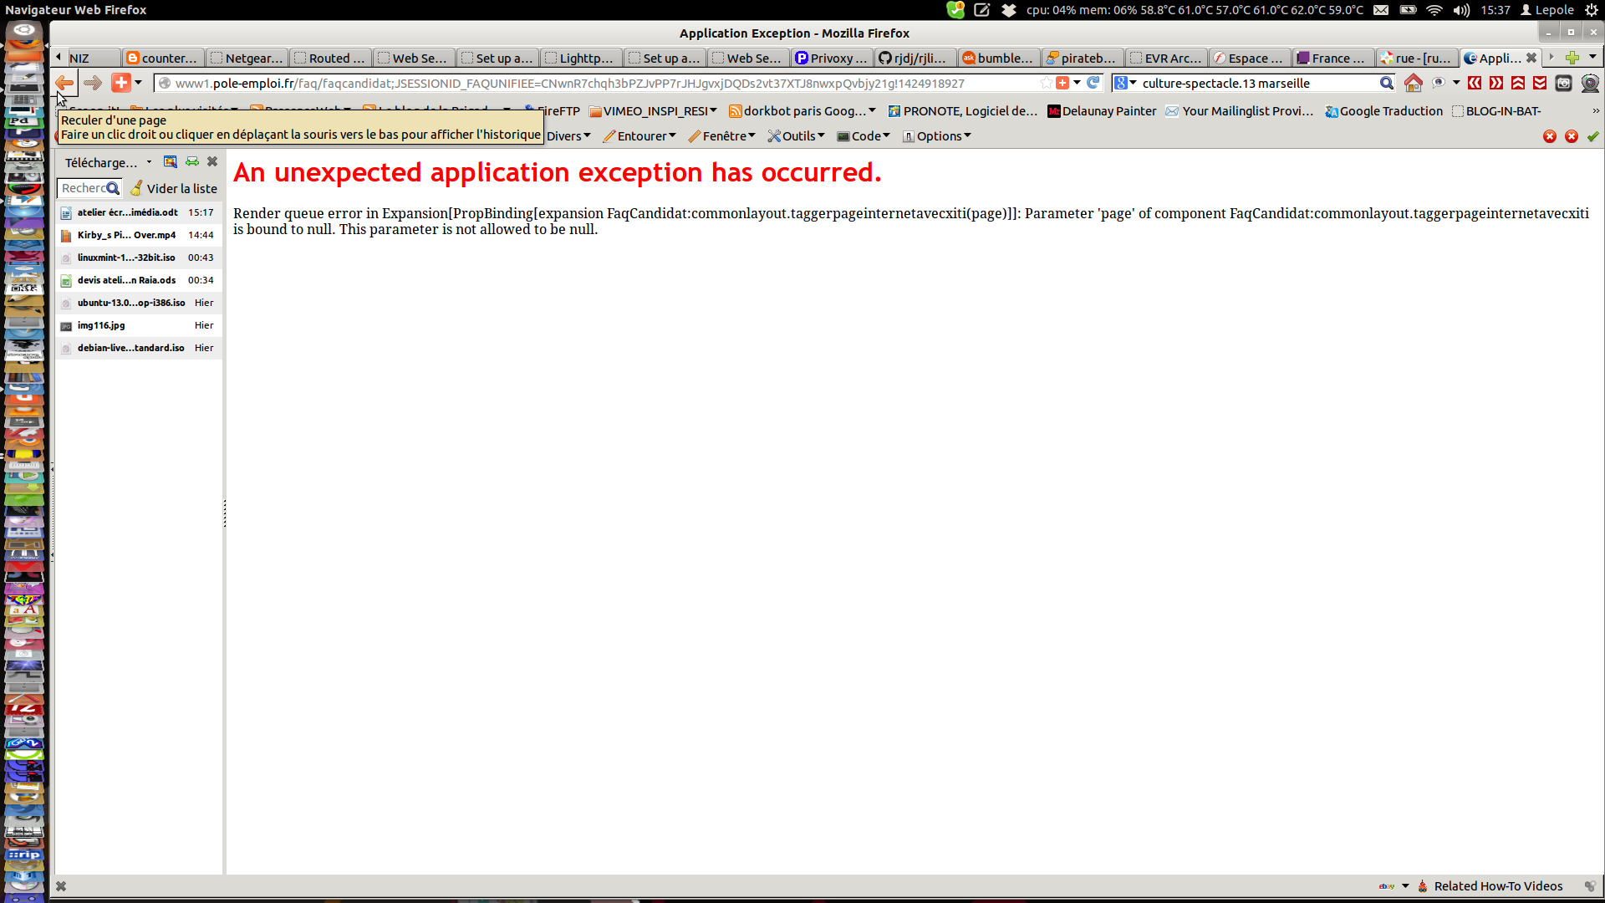
Task: Click the magnifier icon in Google search box
Action: tap(1386, 83)
